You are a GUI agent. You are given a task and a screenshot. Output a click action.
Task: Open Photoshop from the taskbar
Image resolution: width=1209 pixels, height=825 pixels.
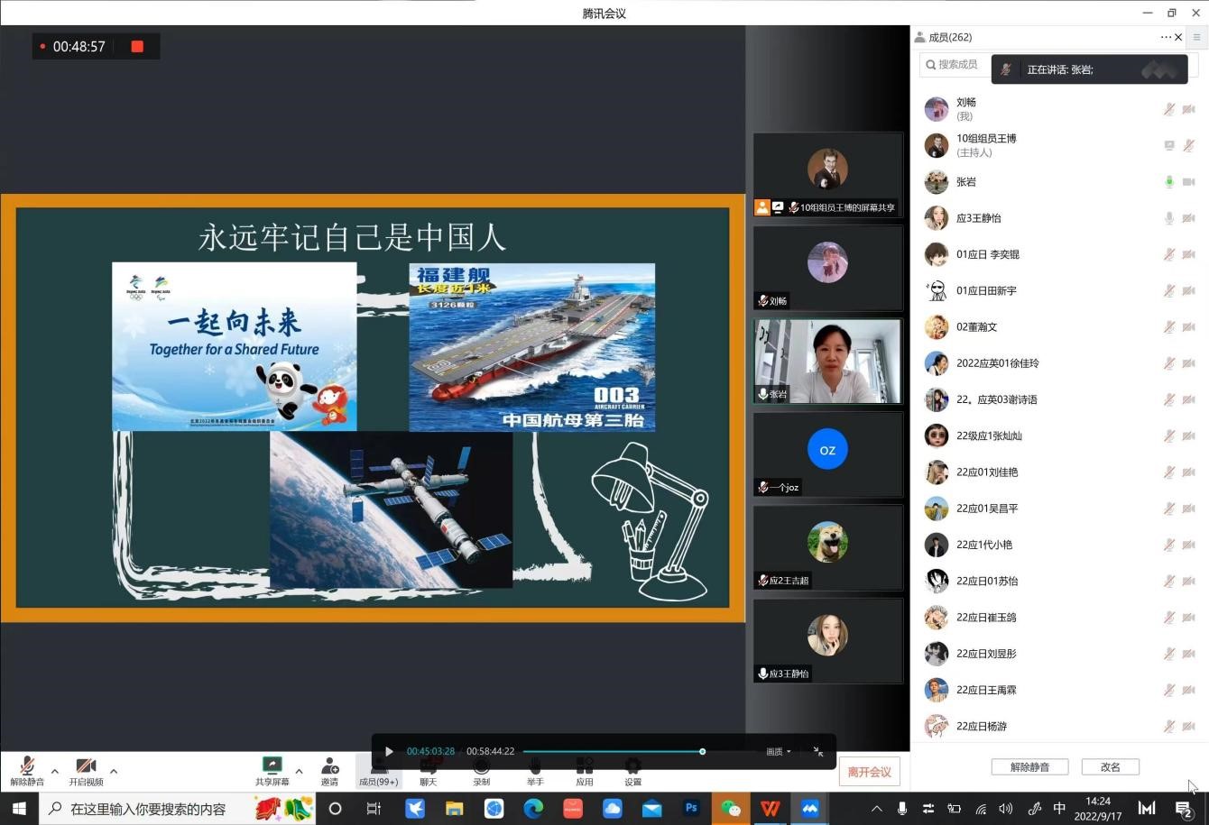(691, 809)
